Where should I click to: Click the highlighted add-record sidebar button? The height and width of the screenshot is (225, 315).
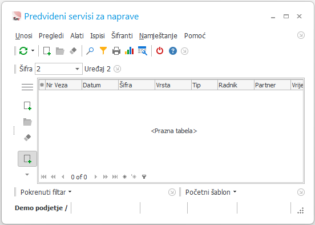(x=27, y=159)
